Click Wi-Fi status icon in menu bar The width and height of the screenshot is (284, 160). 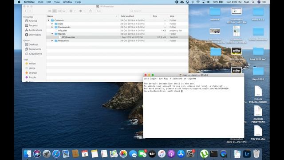[x=198, y=2]
